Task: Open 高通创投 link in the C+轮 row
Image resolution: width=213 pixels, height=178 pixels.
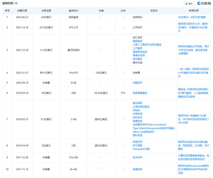Action: point(137,121)
